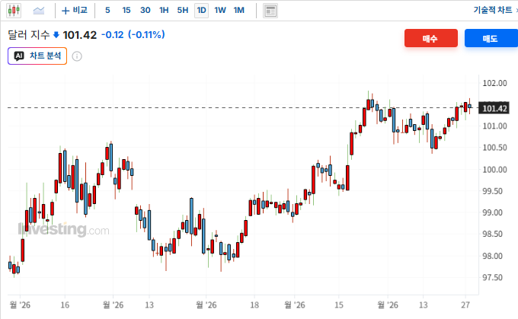Click the 달러 지수 title text
Image resolution: width=518 pixels, height=319 pixels.
[29, 35]
